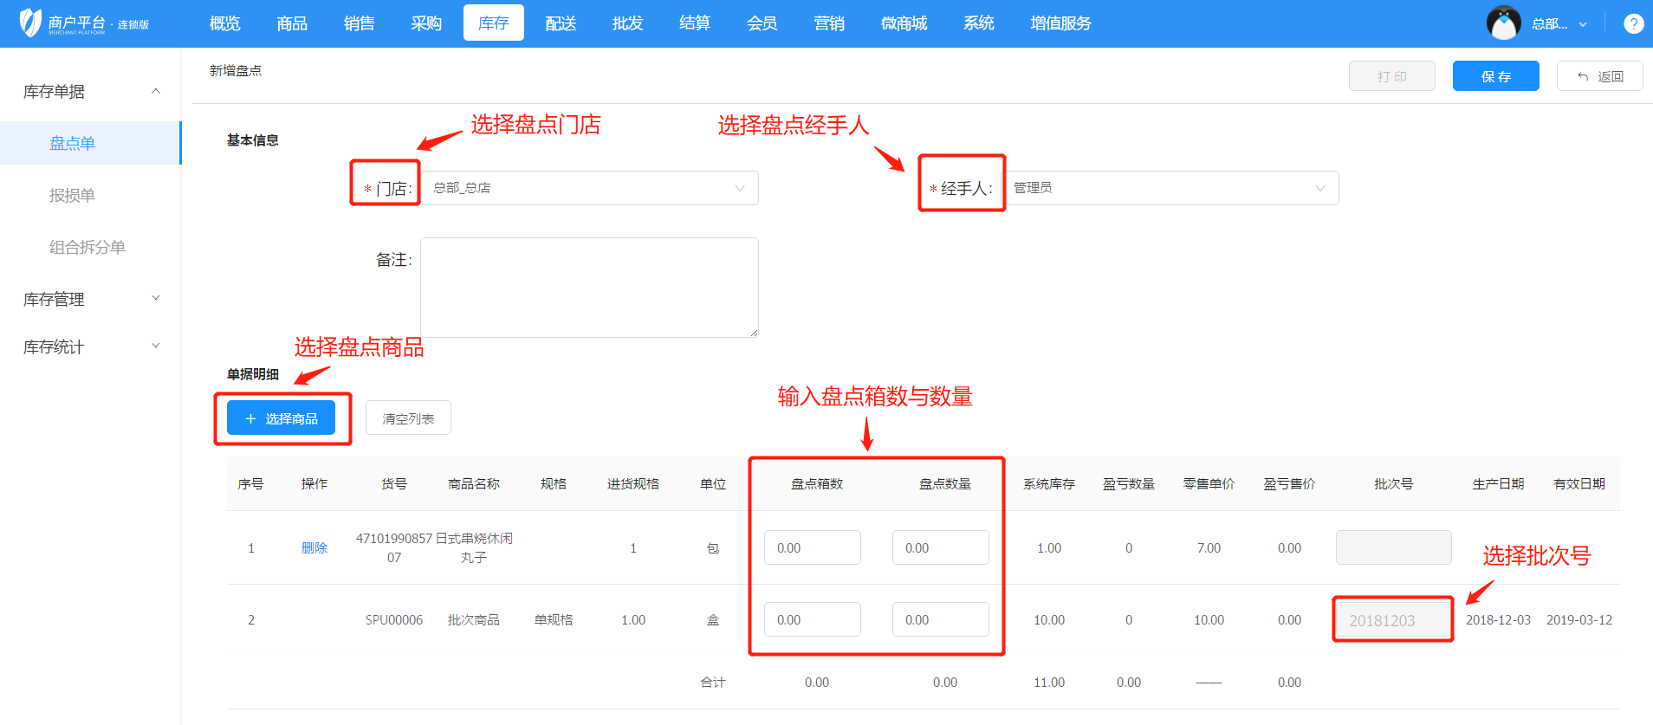The width and height of the screenshot is (1653, 725).
Task: Open the 微商城 top menu
Action: point(904,23)
